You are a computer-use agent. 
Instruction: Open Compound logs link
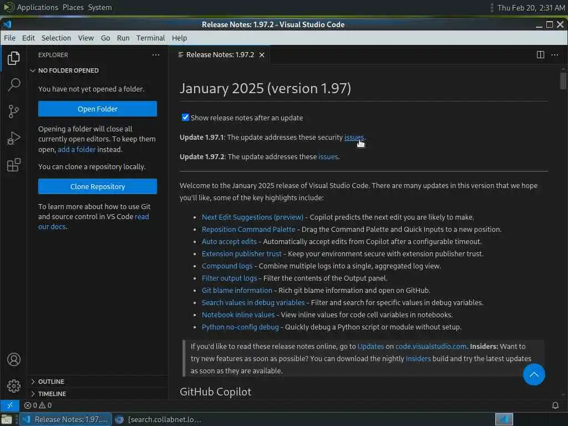[x=227, y=266]
